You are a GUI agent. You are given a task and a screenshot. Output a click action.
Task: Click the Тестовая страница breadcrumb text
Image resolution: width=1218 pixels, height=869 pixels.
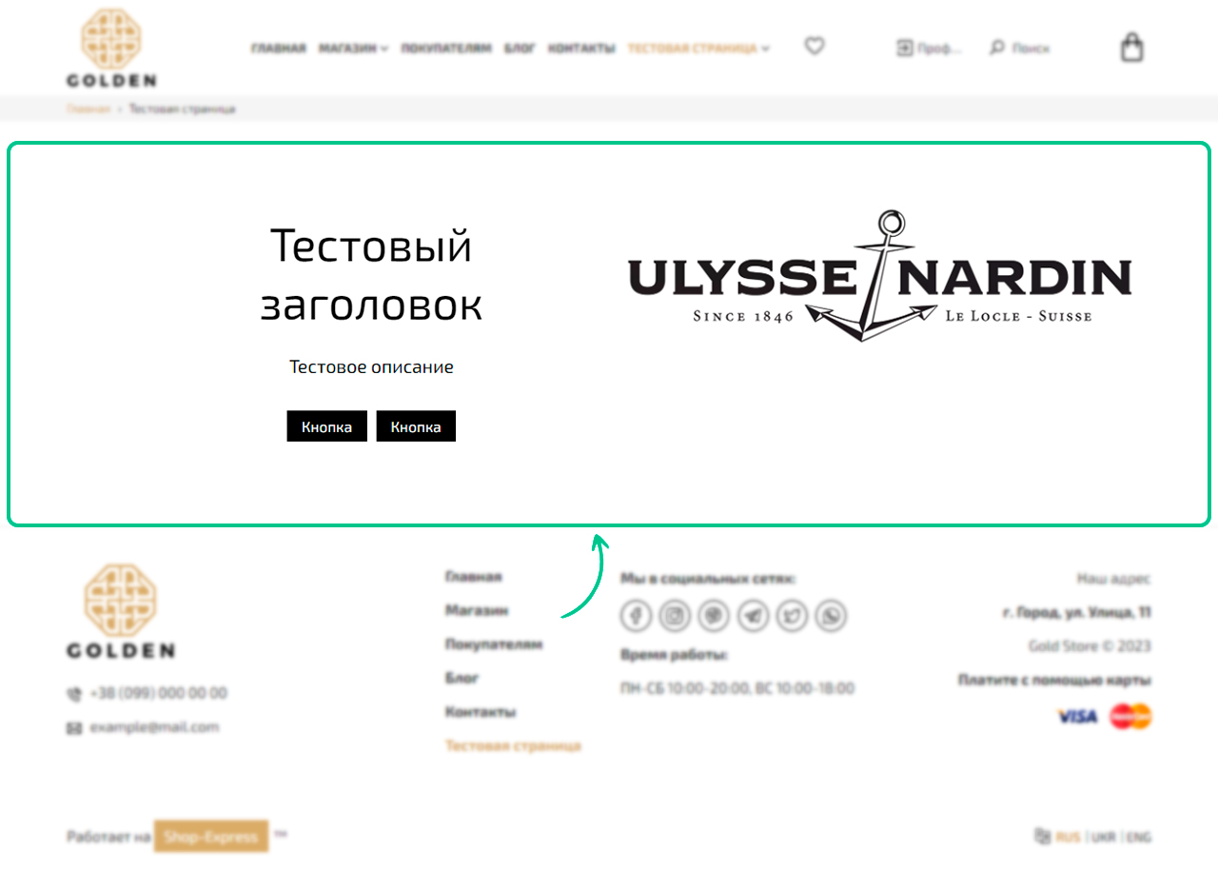(182, 109)
